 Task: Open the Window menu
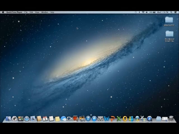pyautogui.click(x=45, y=12)
